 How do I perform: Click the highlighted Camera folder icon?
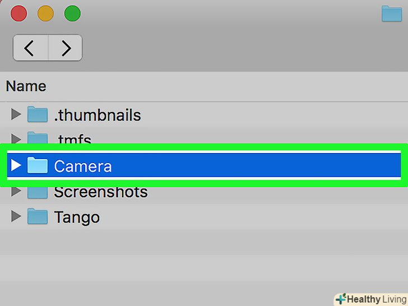(x=38, y=165)
